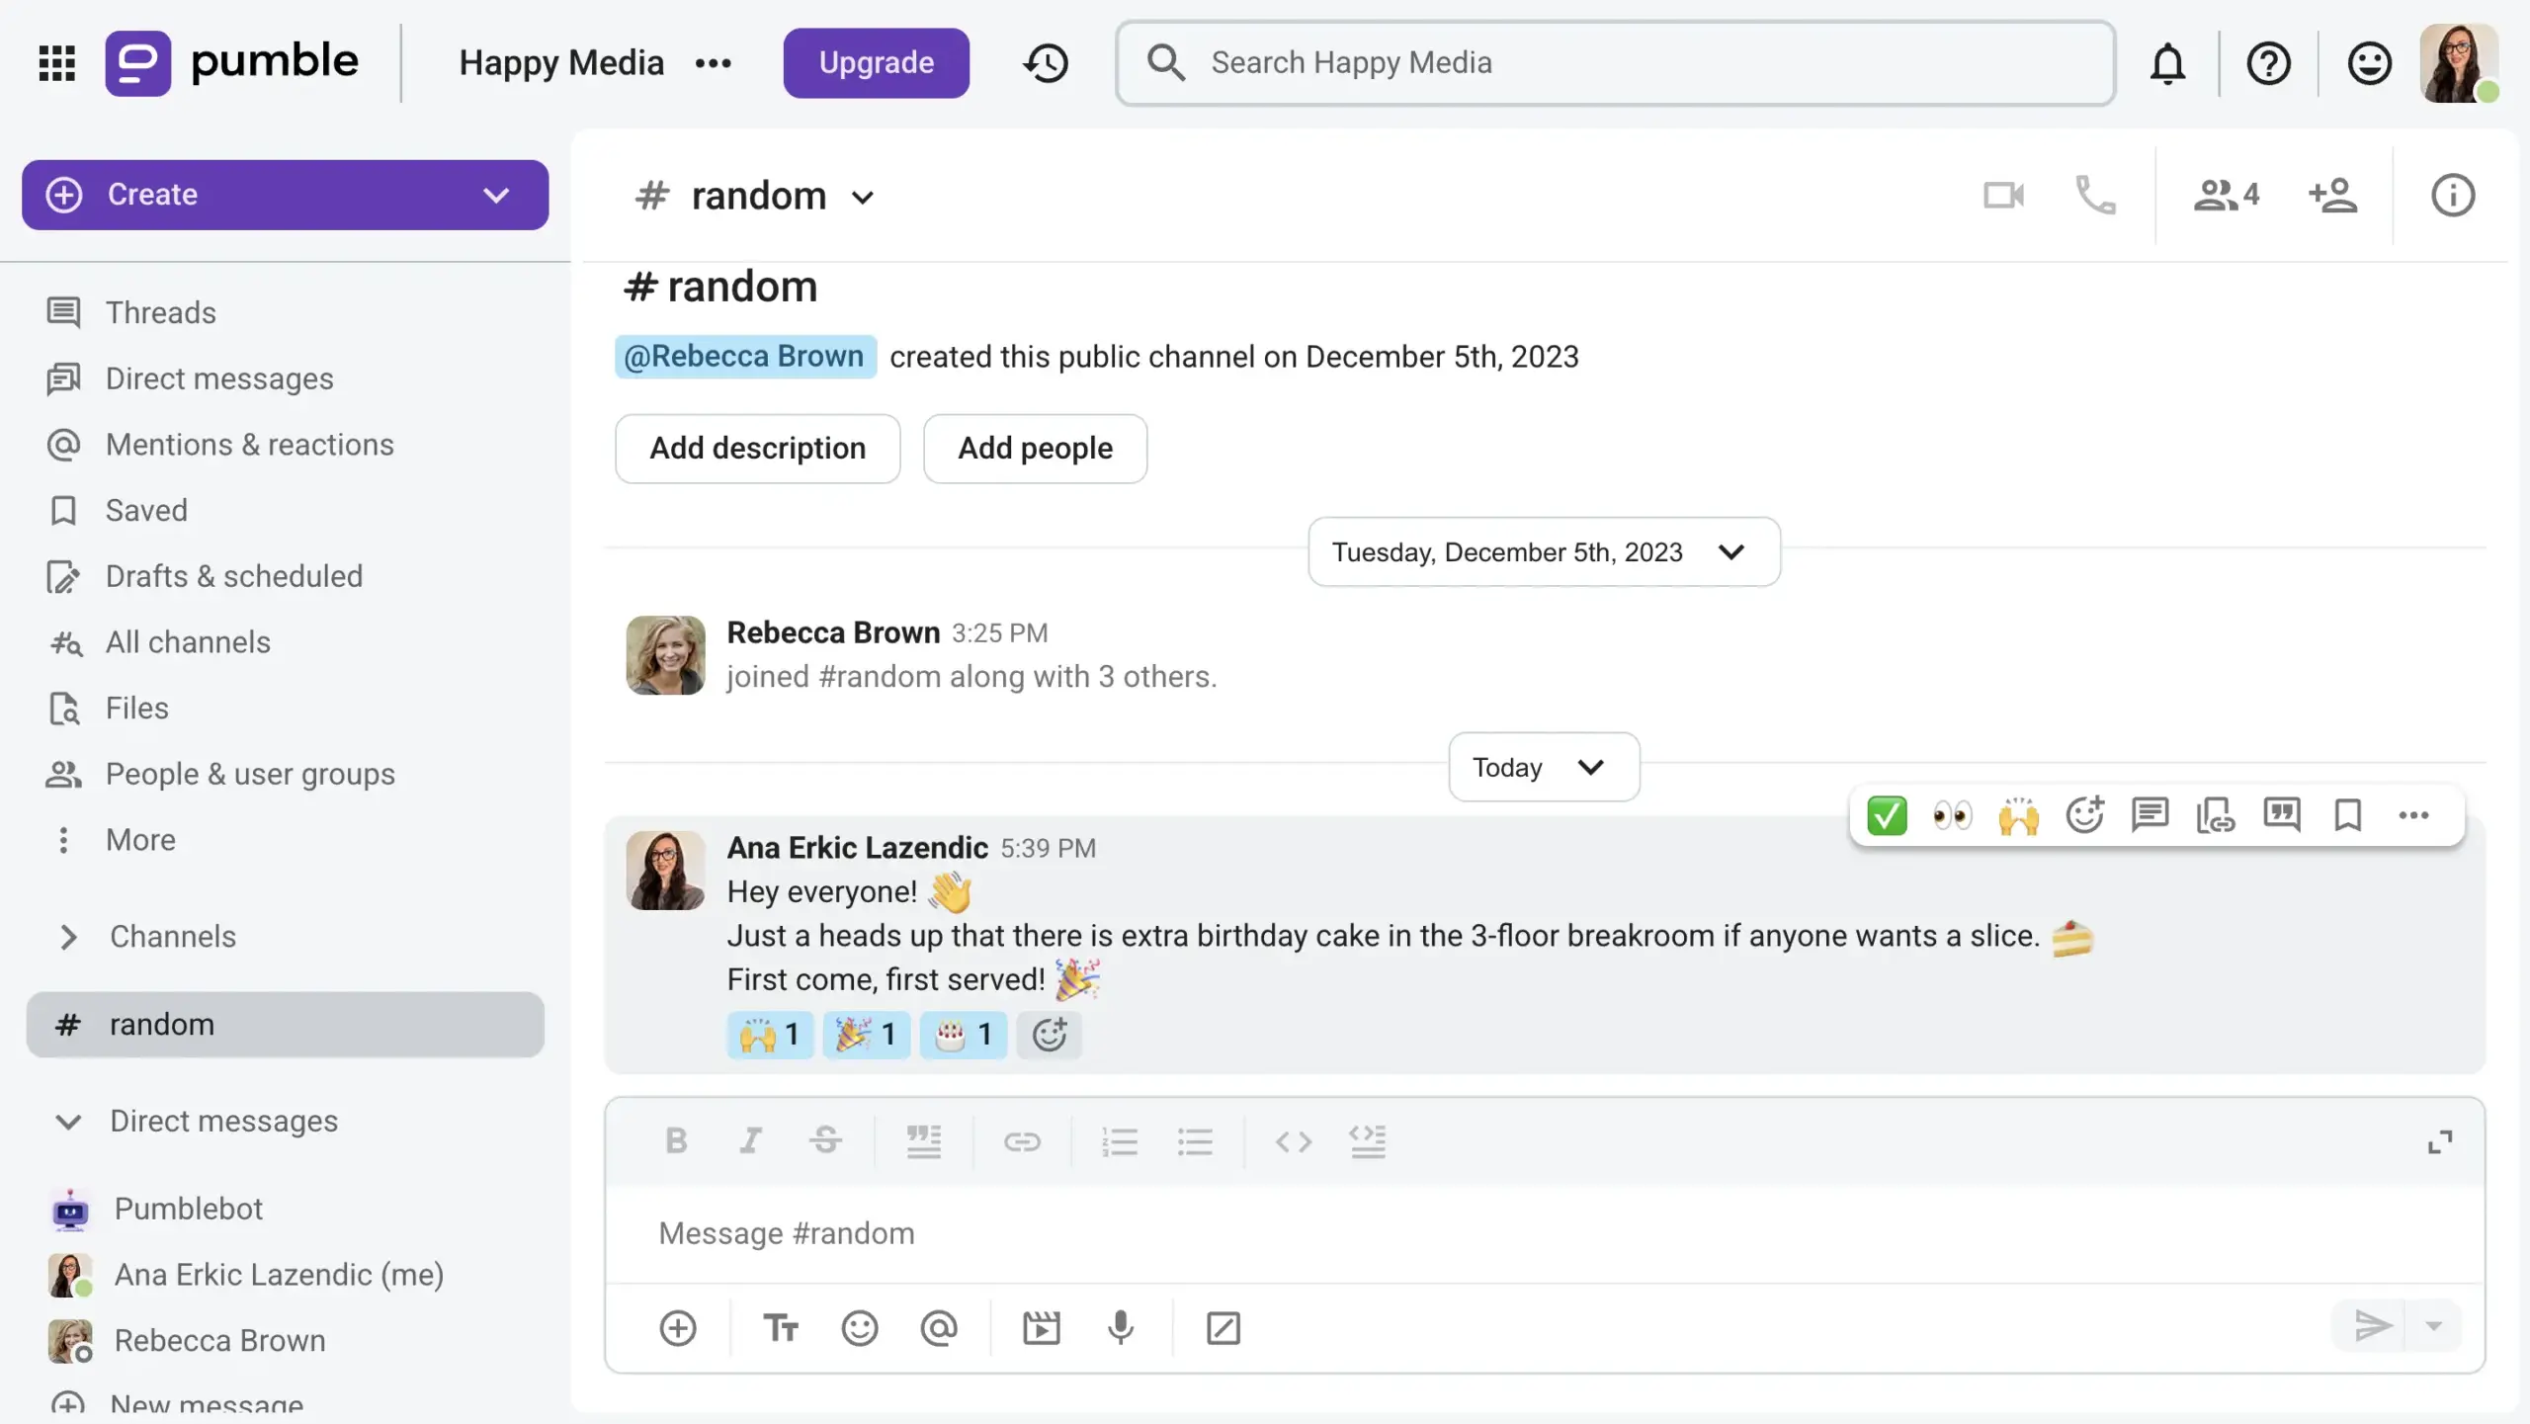Focus the Message #random input field
The height and width of the screenshot is (1424, 2530).
pyautogui.click(x=1544, y=1233)
